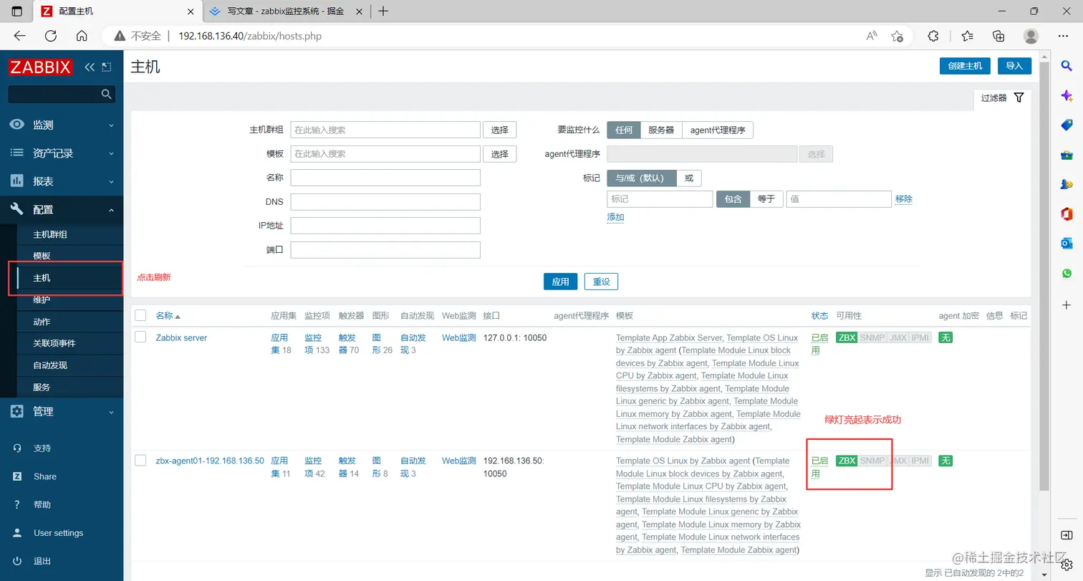Open read aloud icon in address bar
Screen dimensions: 1083x581
pyautogui.click(x=872, y=36)
